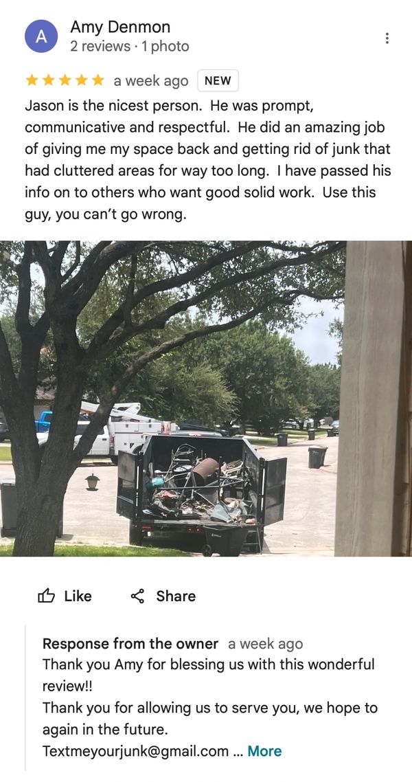Click the second rating star
The image size is (412, 782).
(x=48, y=80)
